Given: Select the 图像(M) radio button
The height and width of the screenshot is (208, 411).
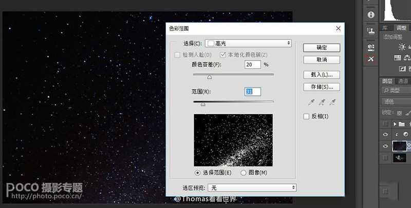Looking at the screenshot, I should (x=244, y=173).
